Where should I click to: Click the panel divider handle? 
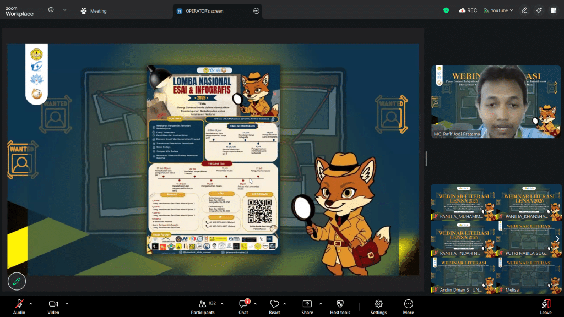[427, 158]
